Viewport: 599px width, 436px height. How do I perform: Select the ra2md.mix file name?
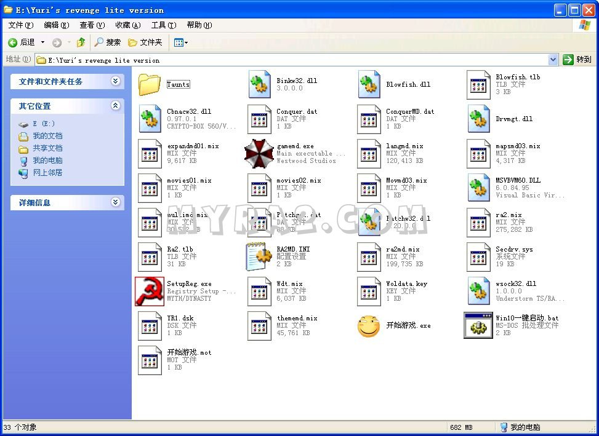point(403,250)
